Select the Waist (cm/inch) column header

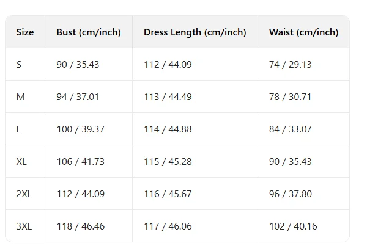304,32
